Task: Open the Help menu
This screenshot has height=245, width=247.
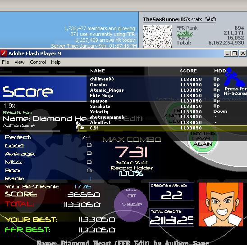Action: point(56,62)
